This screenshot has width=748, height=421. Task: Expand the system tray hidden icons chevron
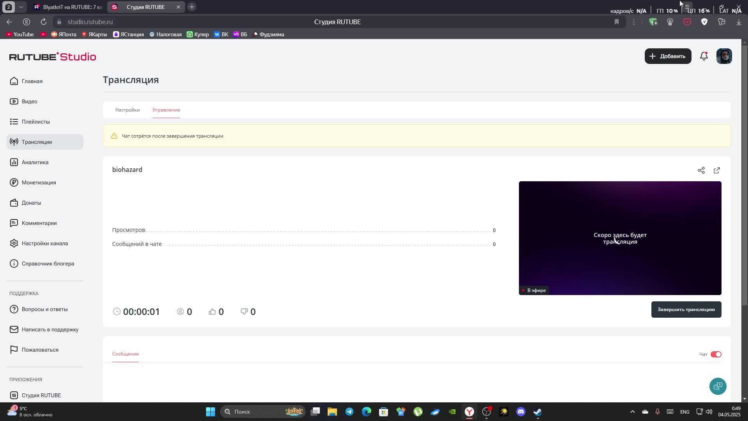coord(632,412)
